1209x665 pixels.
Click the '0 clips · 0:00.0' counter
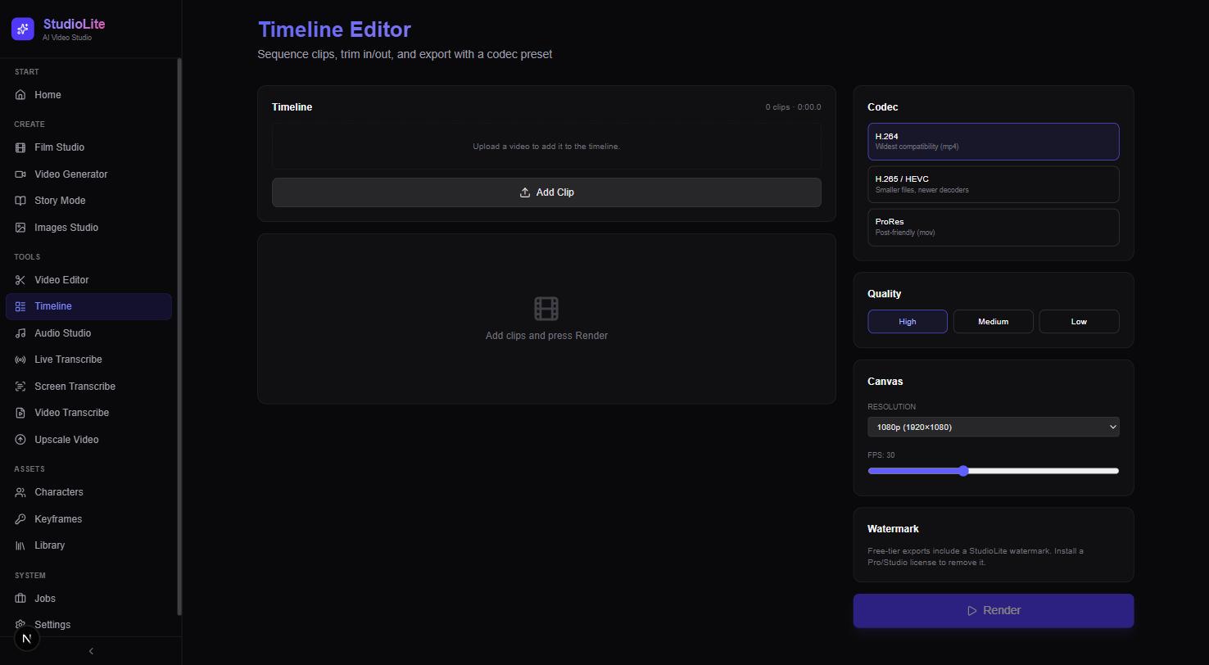click(793, 107)
